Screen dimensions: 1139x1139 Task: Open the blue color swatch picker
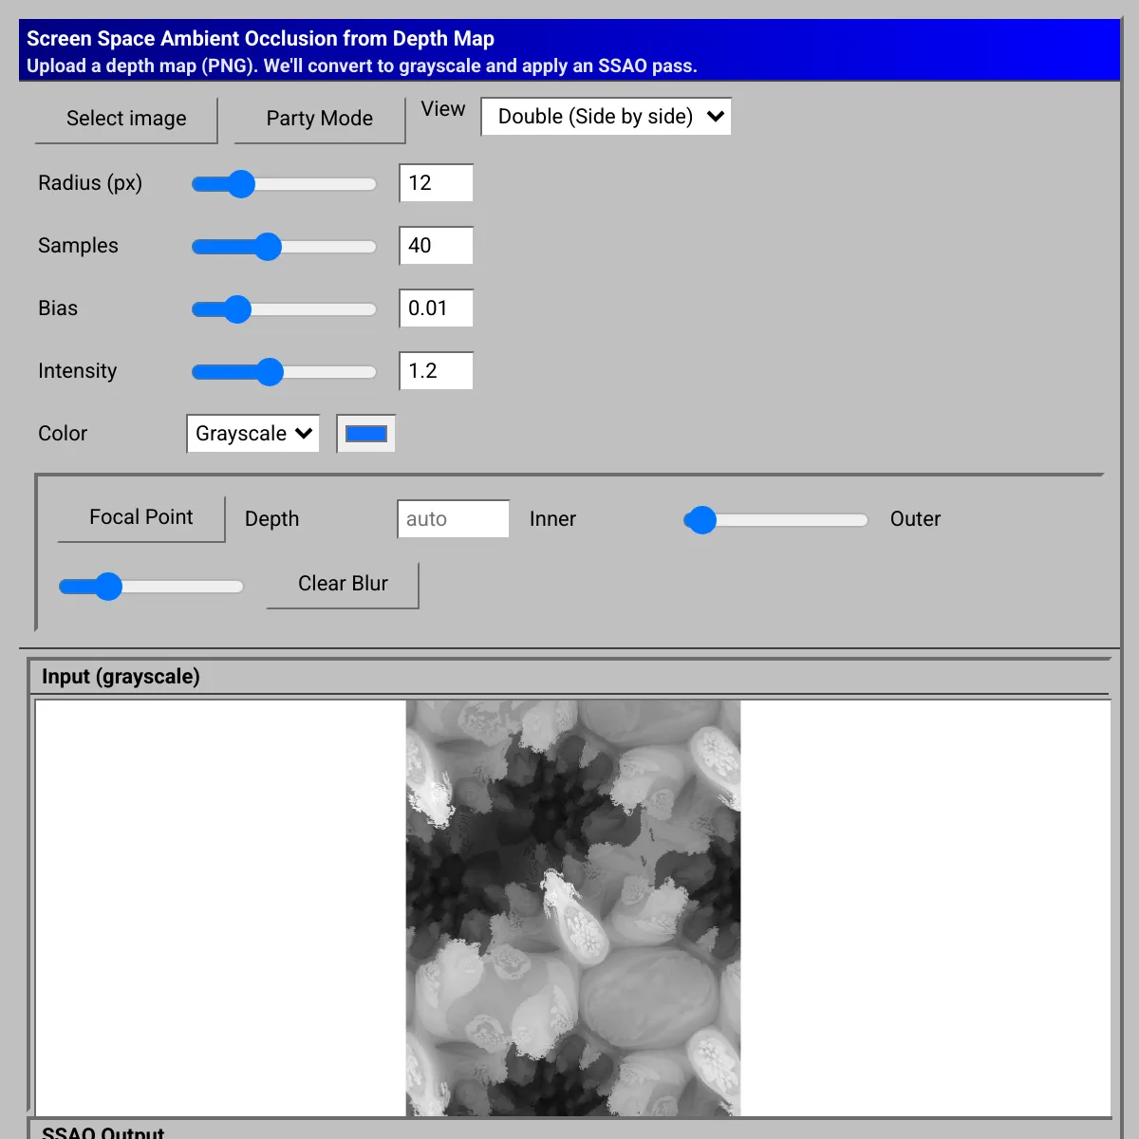coord(365,433)
